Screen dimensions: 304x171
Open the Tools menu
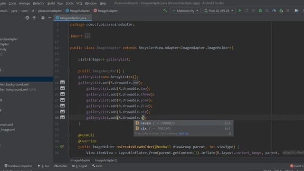[70, 3]
